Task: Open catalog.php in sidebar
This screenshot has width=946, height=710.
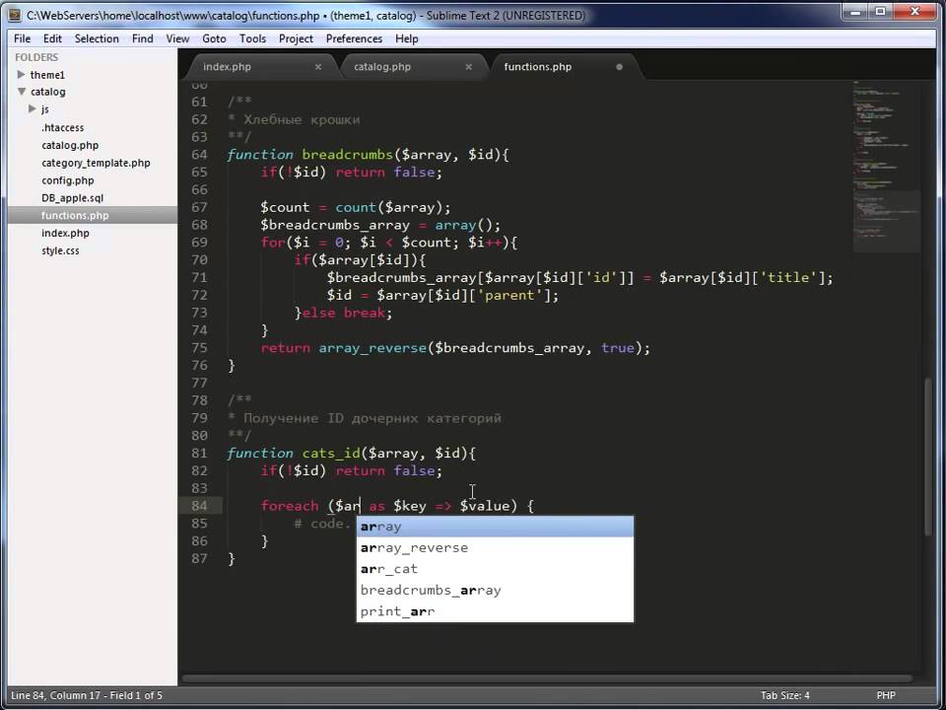Action: coord(70,145)
